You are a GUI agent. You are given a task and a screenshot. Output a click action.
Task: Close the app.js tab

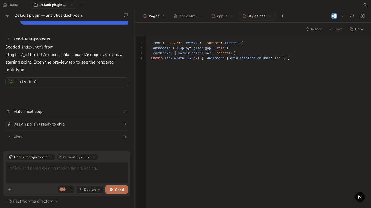(232, 16)
